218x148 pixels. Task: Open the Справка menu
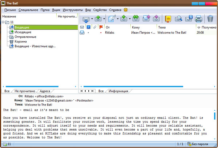coord(115,10)
